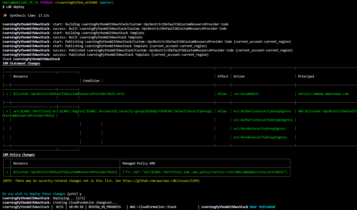
Task: Click the 'ec2:RevokeSecurityGroupIngress' action
Action: (x=261, y=137)
